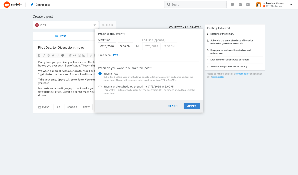The image size is (298, 175).
Task: Click the CANCEL button
Action: pos(173,106)
